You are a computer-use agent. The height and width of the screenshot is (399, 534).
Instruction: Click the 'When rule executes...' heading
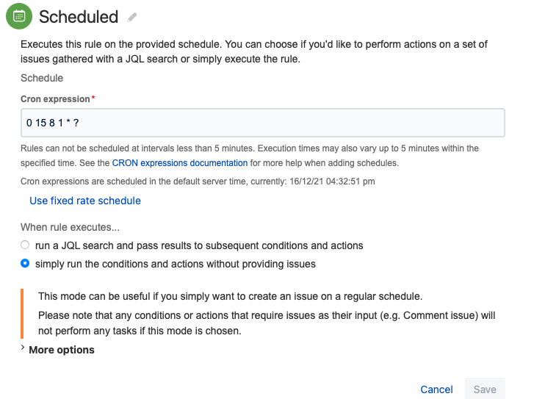pyautogui.click(x=70, y=228)
